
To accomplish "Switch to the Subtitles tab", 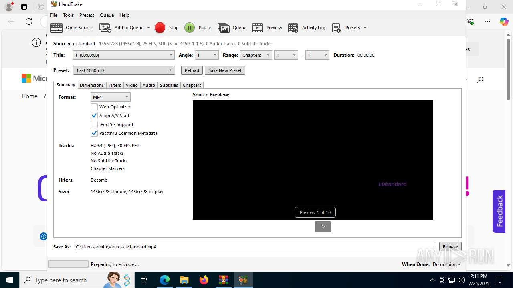I will coord(169,85).
